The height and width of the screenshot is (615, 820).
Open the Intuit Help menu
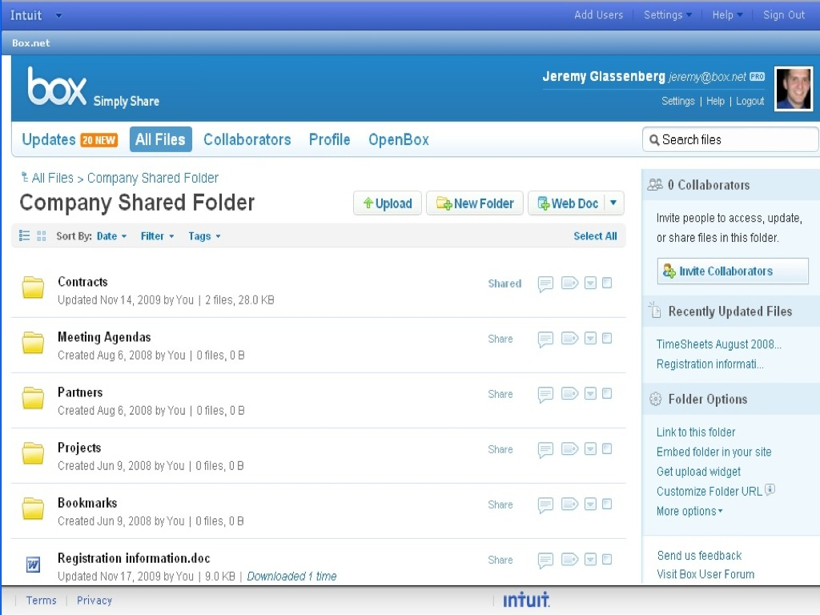727,15
